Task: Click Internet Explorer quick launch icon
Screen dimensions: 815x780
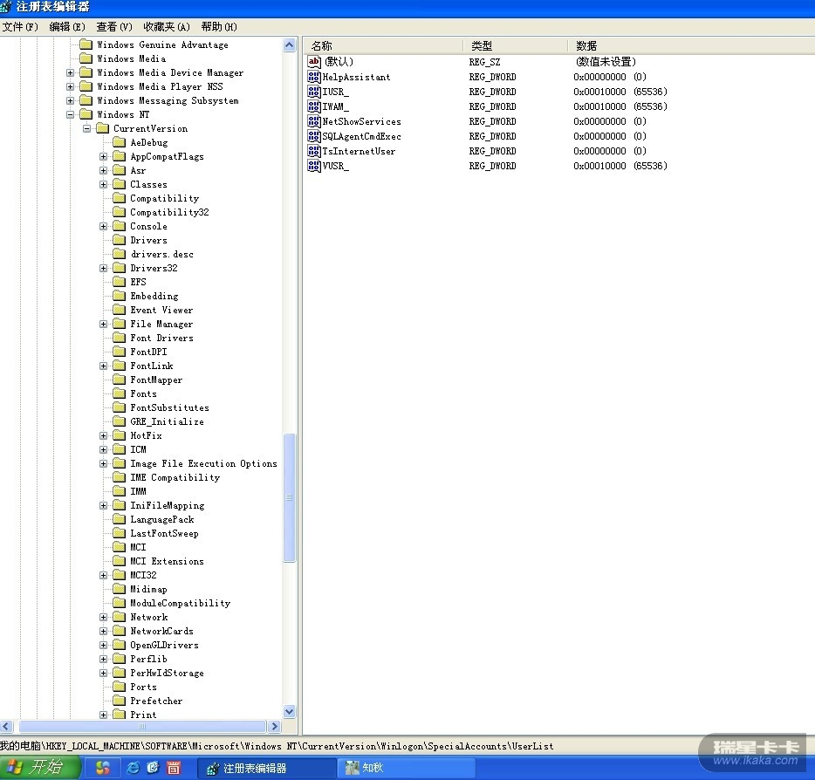Action: (x=133, y=768)
